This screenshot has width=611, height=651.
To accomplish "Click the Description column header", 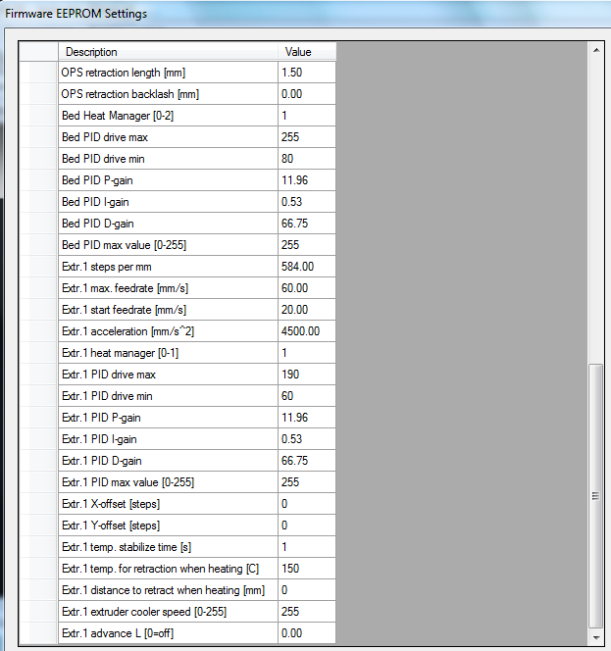I will pyautogui.click(x=167, y=52).
